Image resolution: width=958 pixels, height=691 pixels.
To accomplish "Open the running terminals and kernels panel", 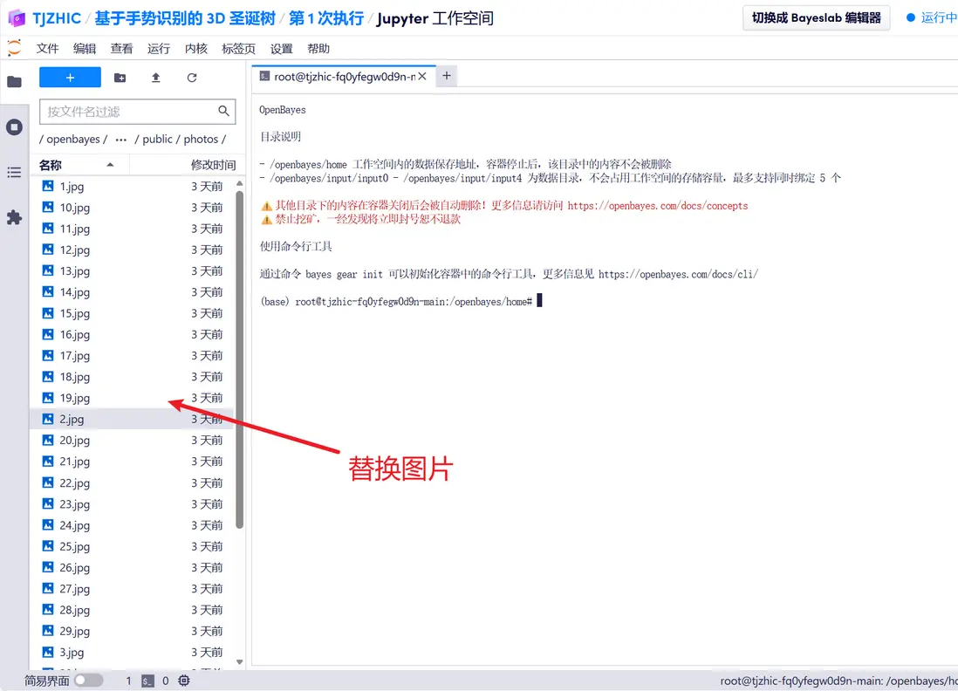I will coord(14,127).
